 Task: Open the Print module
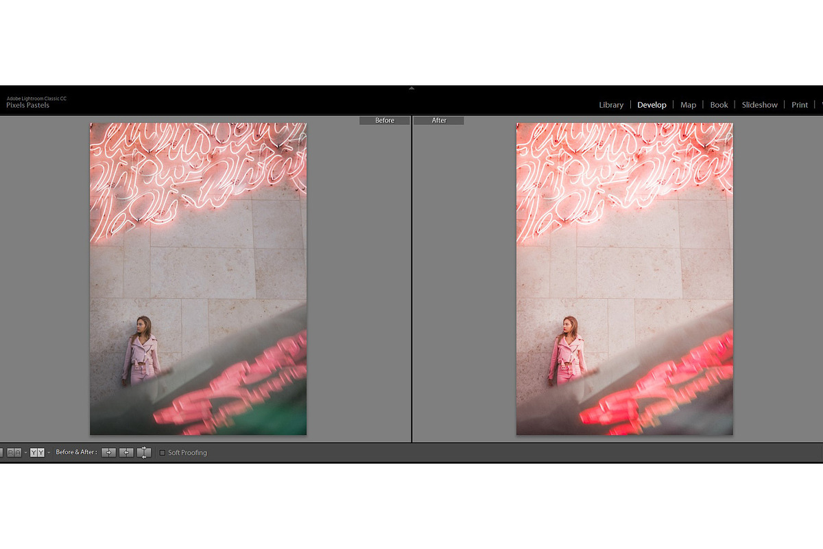pyautogui.click(x=800, y=105)
